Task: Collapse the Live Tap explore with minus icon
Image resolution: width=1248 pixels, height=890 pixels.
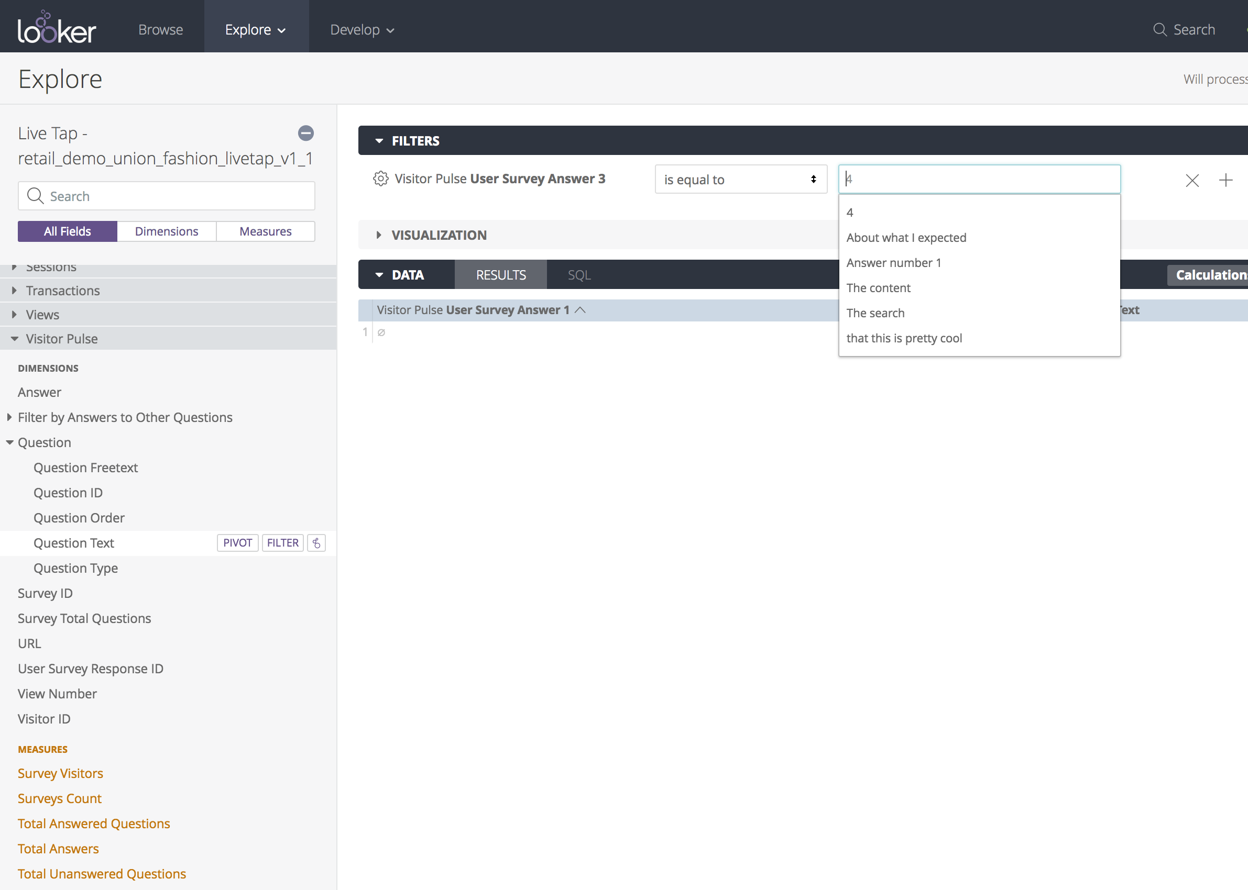Action: click(305, 133)
